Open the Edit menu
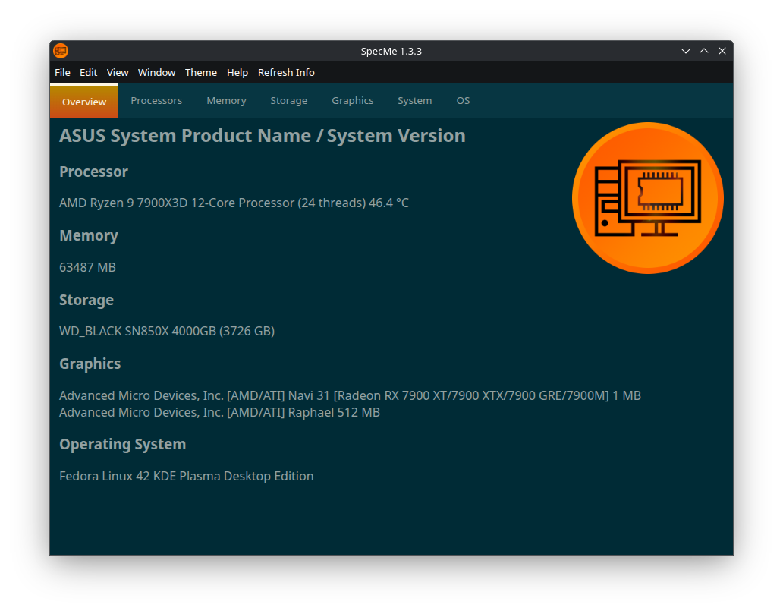Screen dimensions: 783x614 [x=88, y=72]
